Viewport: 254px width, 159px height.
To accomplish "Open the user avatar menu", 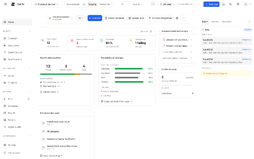I will coord(247,4).
